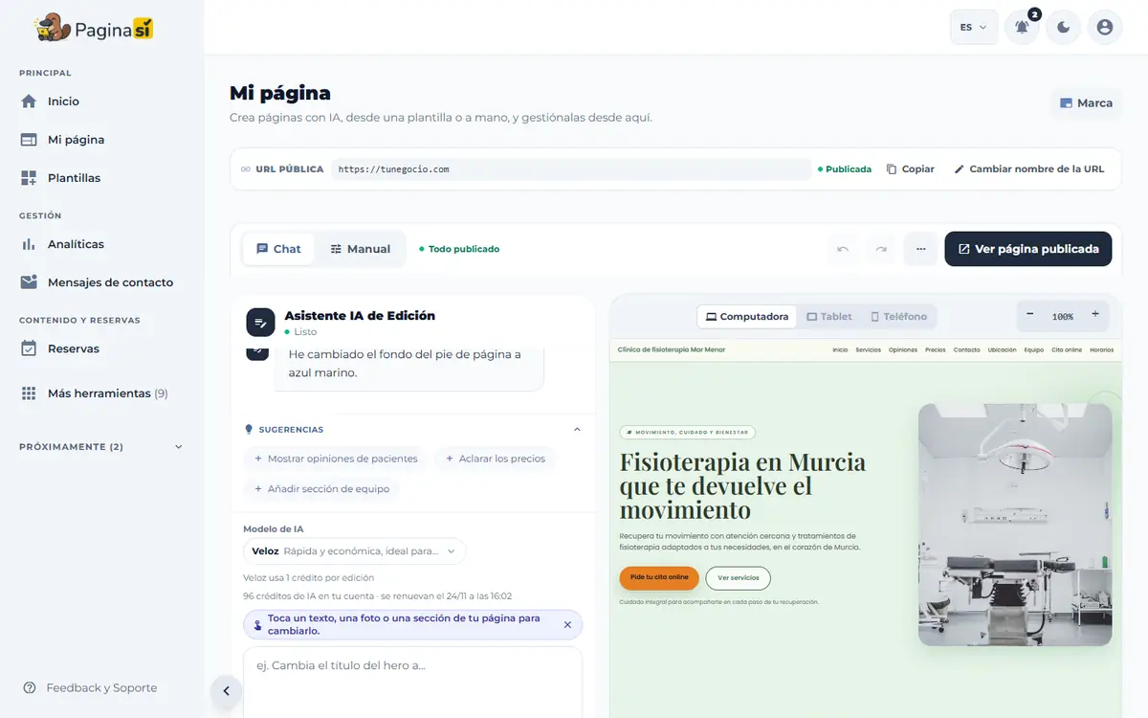Zoom in the preview with plus
The image size is (1148, 718).
1095,315
